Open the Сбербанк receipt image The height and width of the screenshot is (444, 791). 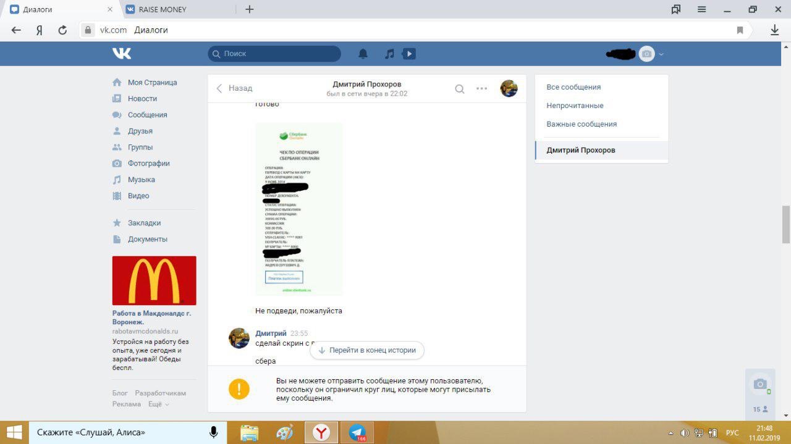point(298,209)
